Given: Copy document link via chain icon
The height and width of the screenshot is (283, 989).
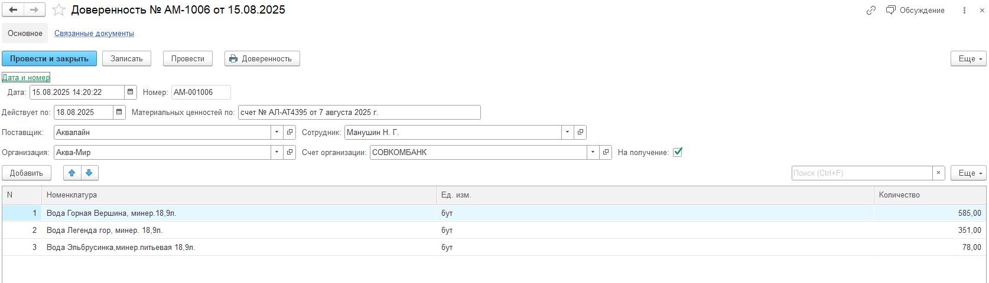Looking at the screenshot, I should (x=871, y=10).
